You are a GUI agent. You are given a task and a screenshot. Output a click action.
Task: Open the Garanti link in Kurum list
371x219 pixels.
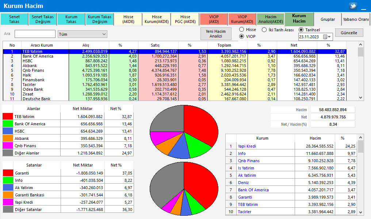click(x=245, y=197)
